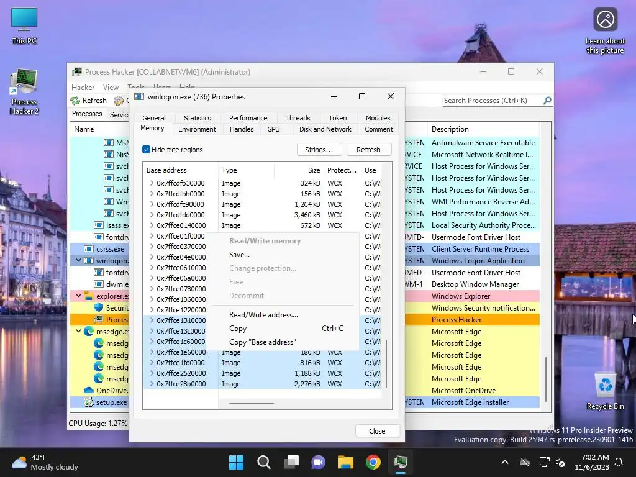Viewport: 636px width, 477px height.
Task: Open the This PC desktop icon
Action: 24,26
